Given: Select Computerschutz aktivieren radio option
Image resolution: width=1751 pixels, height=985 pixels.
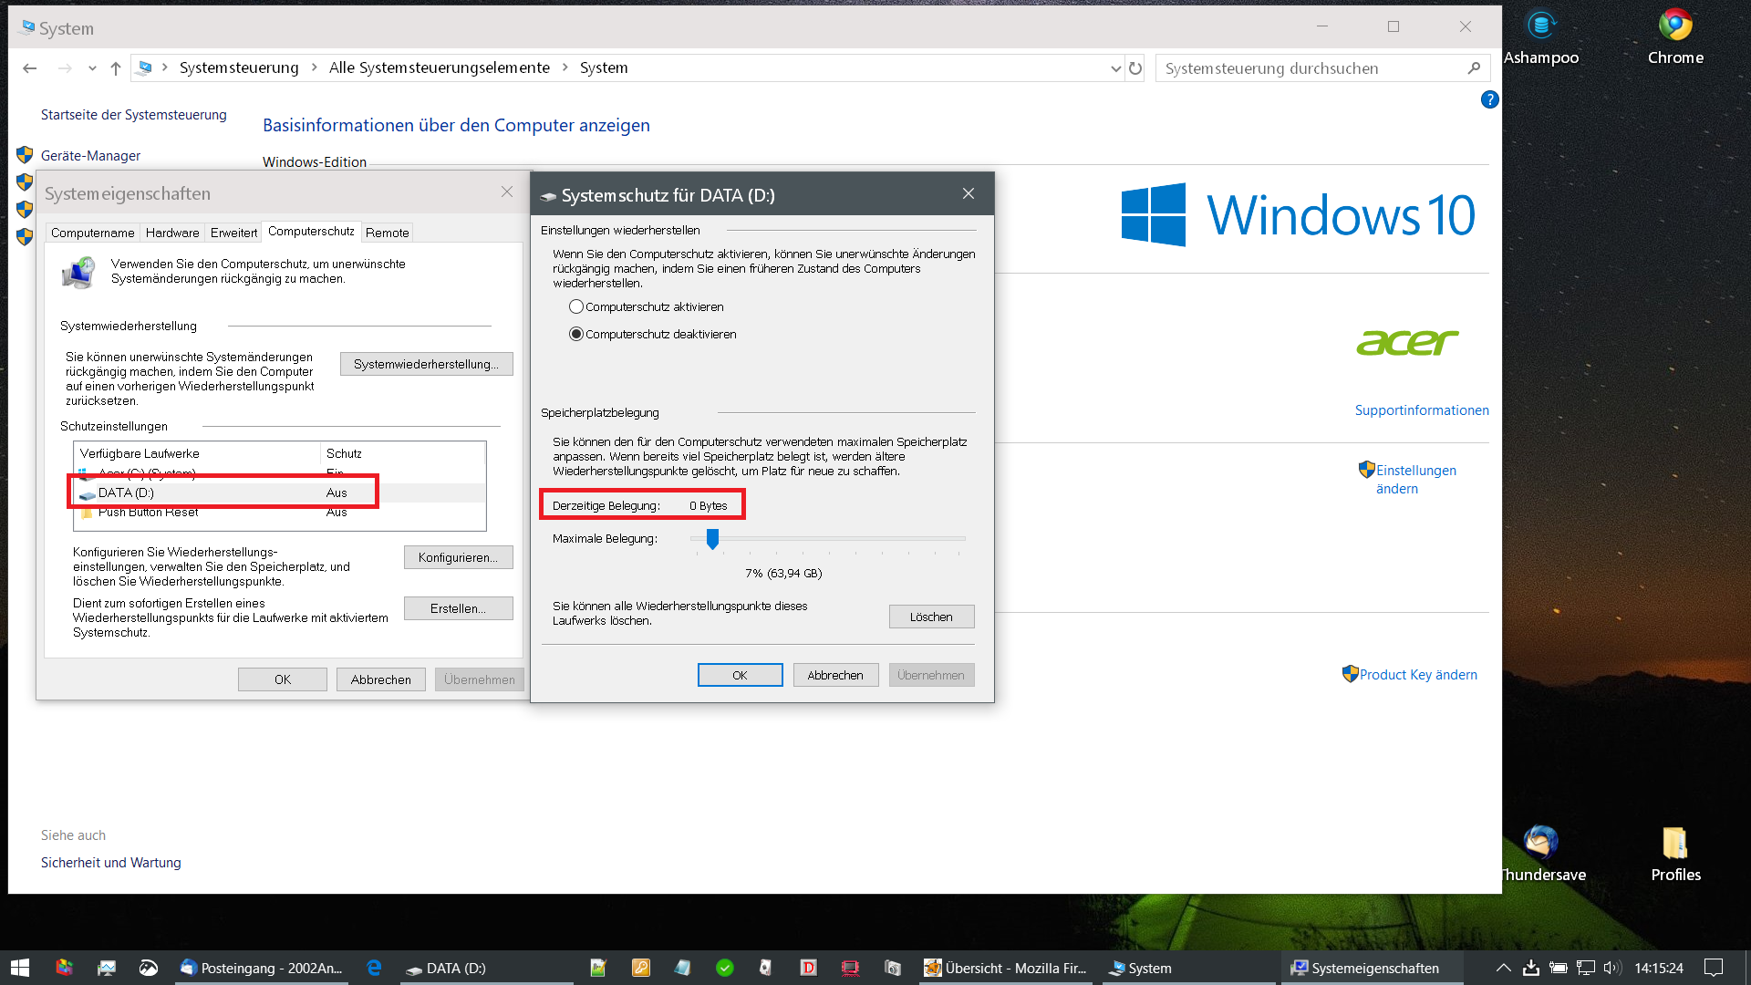Looking at the screenshot, I should click(x=576, y=307).
